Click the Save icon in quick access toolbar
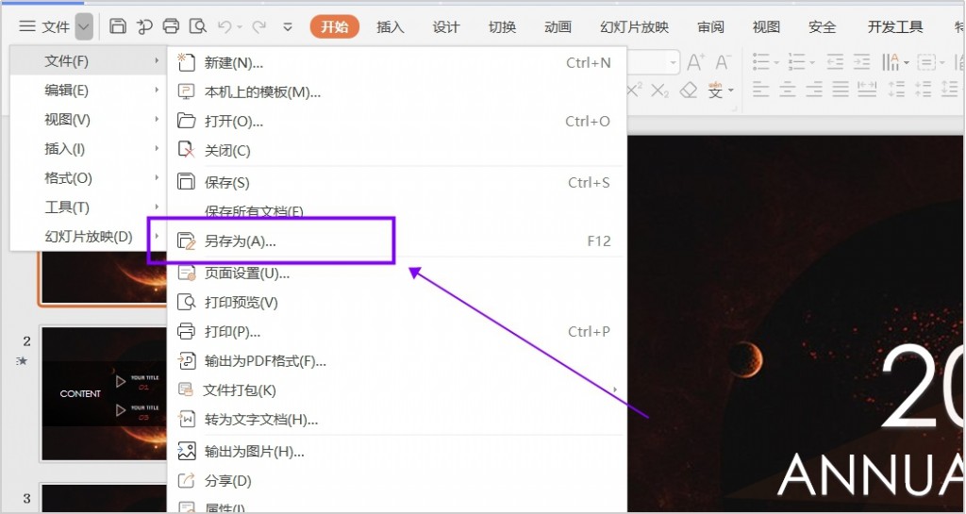The image size is (966, 514). pos(118,26)
